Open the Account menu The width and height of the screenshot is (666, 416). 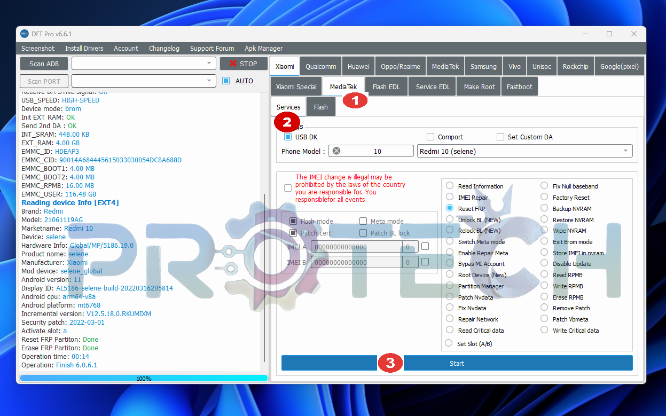126,48
